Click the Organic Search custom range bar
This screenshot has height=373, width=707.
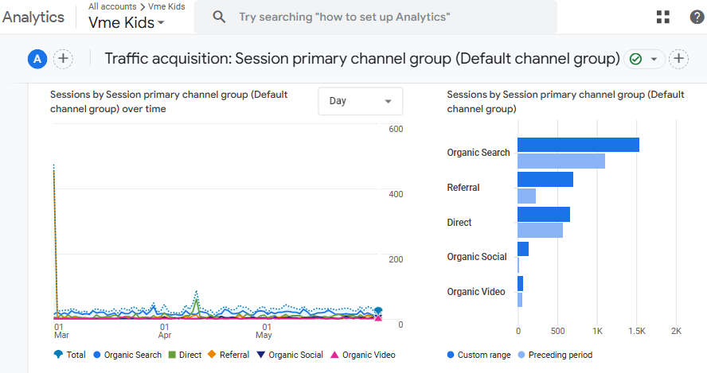coord(578,145)
